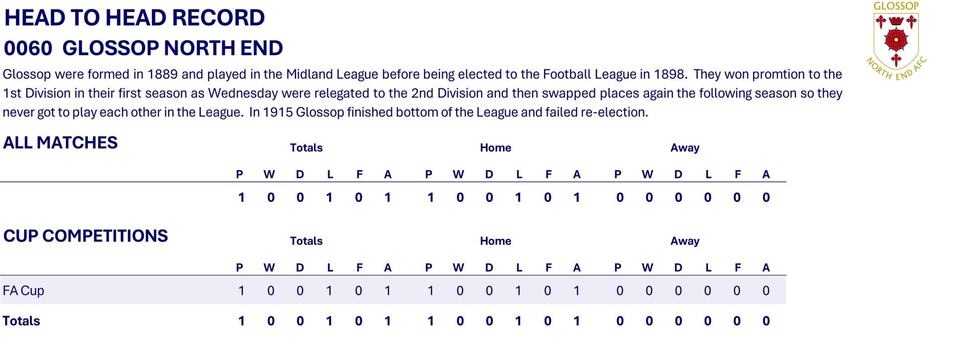The image size is (962, 350).
Task: Click All Matches Totals goals-against value
Action: click(387, 197)
